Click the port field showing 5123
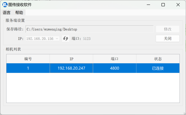 tap(87, 39)
